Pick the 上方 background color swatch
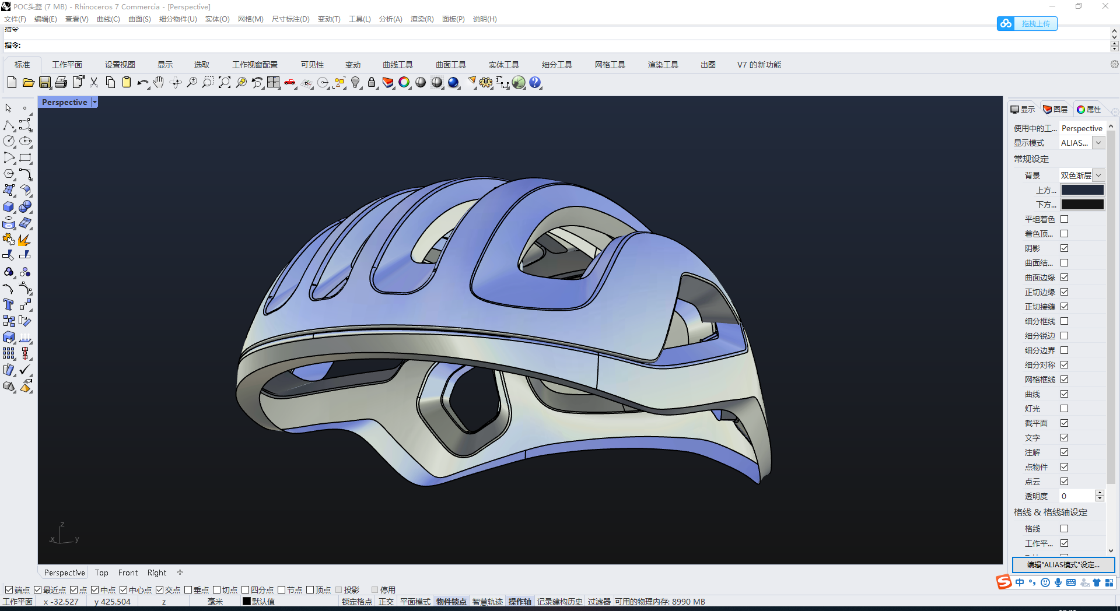Screen dimensions: 1120x611 coord(1082,189)
